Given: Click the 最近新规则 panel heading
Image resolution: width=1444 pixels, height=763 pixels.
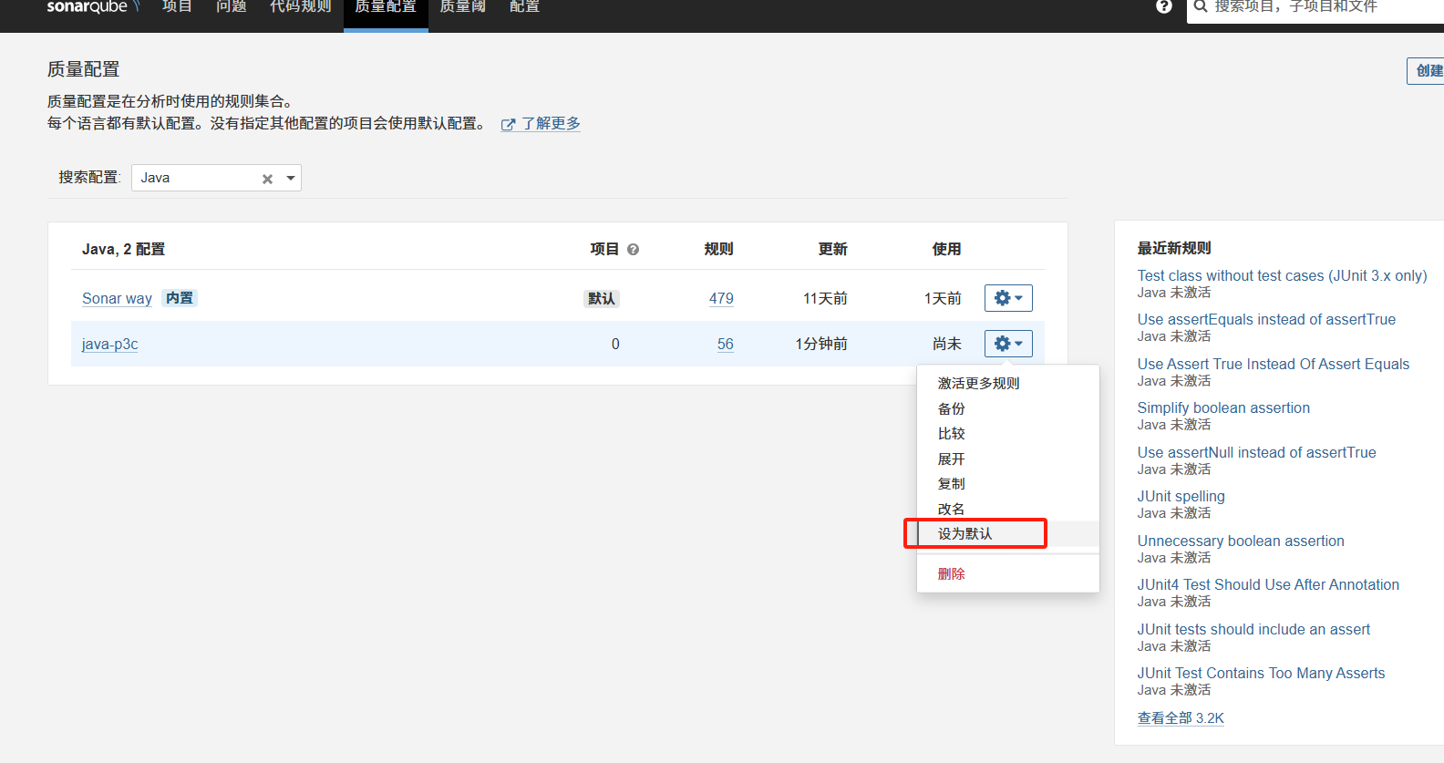Looking at the screenshot, I should 1174,248.
